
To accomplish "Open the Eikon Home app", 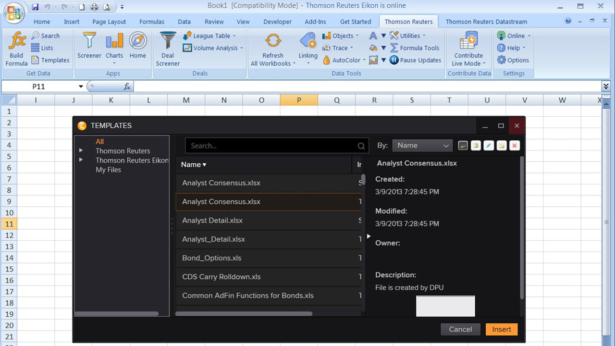I will coord(137,46).
